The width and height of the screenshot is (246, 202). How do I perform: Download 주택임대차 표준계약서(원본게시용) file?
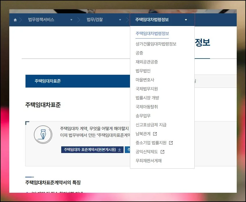coord(89,150)
